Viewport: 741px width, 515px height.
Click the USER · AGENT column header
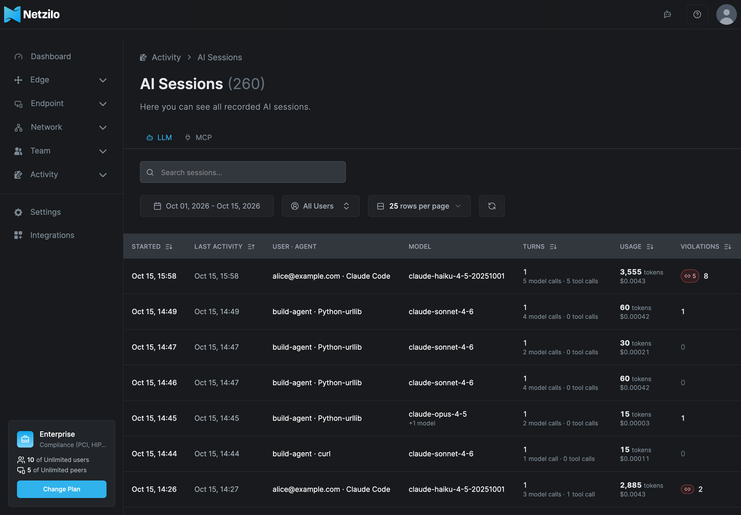[x=294, y=246]
